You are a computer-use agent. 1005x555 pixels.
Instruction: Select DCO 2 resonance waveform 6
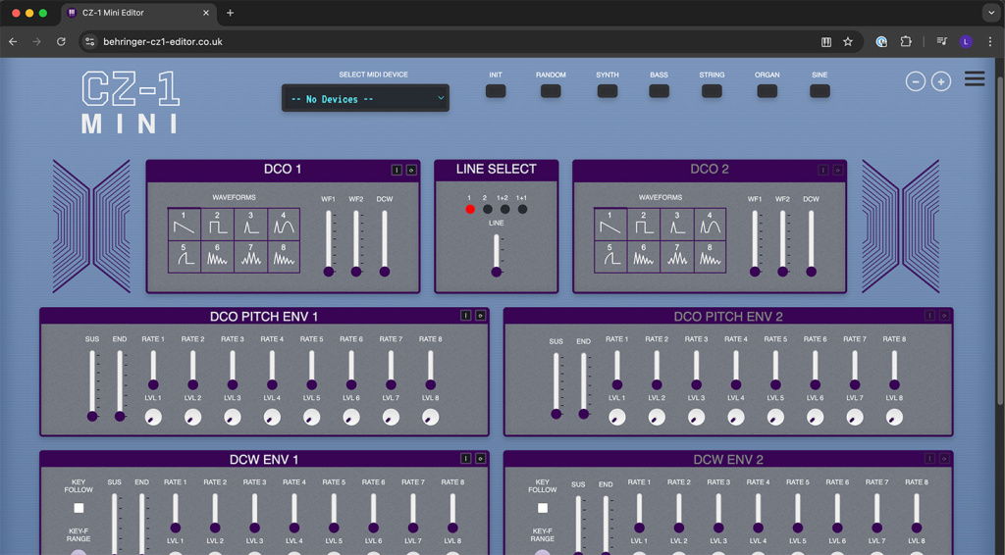point(644,257)
